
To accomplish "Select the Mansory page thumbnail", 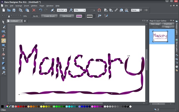I will pos(160,36).
